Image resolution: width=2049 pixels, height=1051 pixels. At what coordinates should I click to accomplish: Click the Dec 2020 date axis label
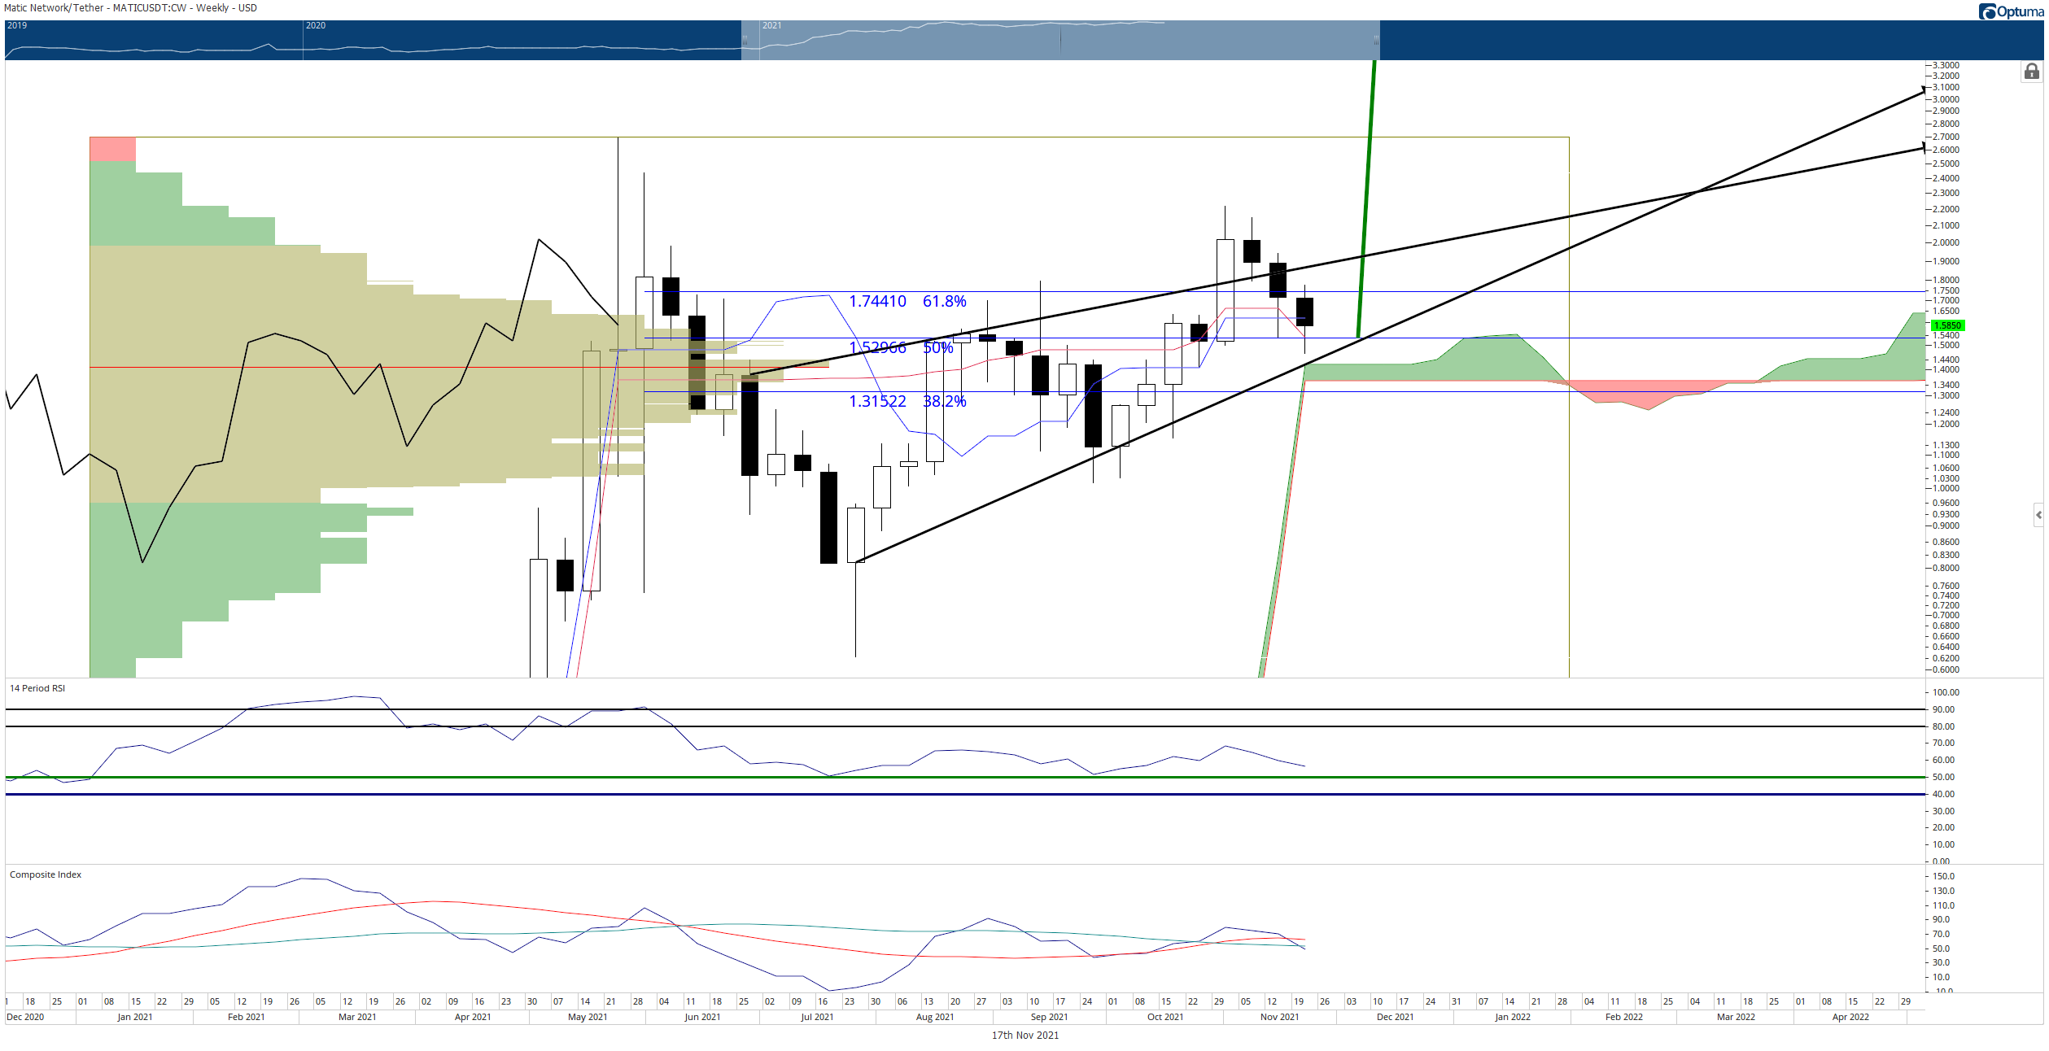pyautogui.click(x=25, y=1017)
